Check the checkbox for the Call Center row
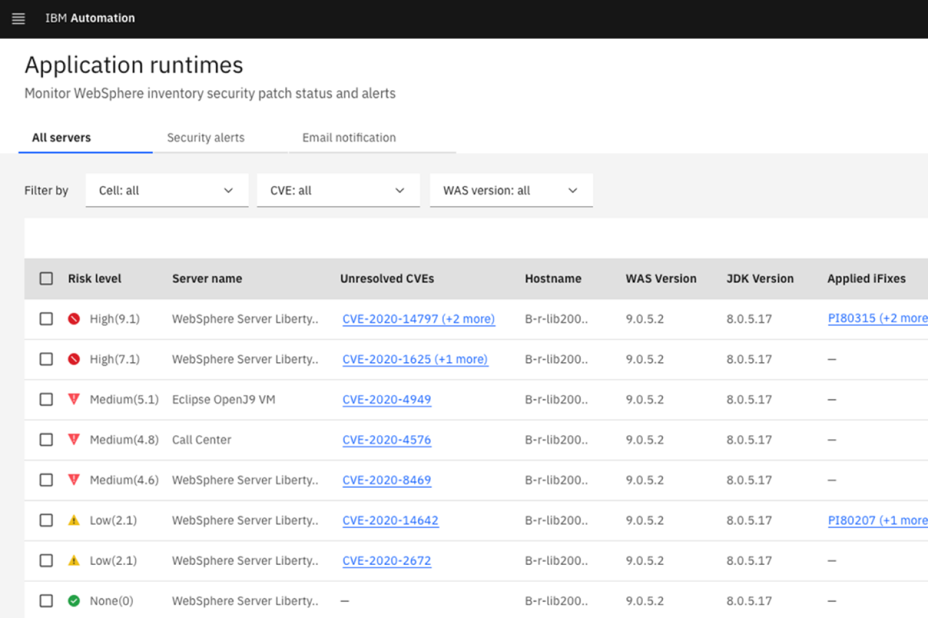 click(x=45, y=439)
